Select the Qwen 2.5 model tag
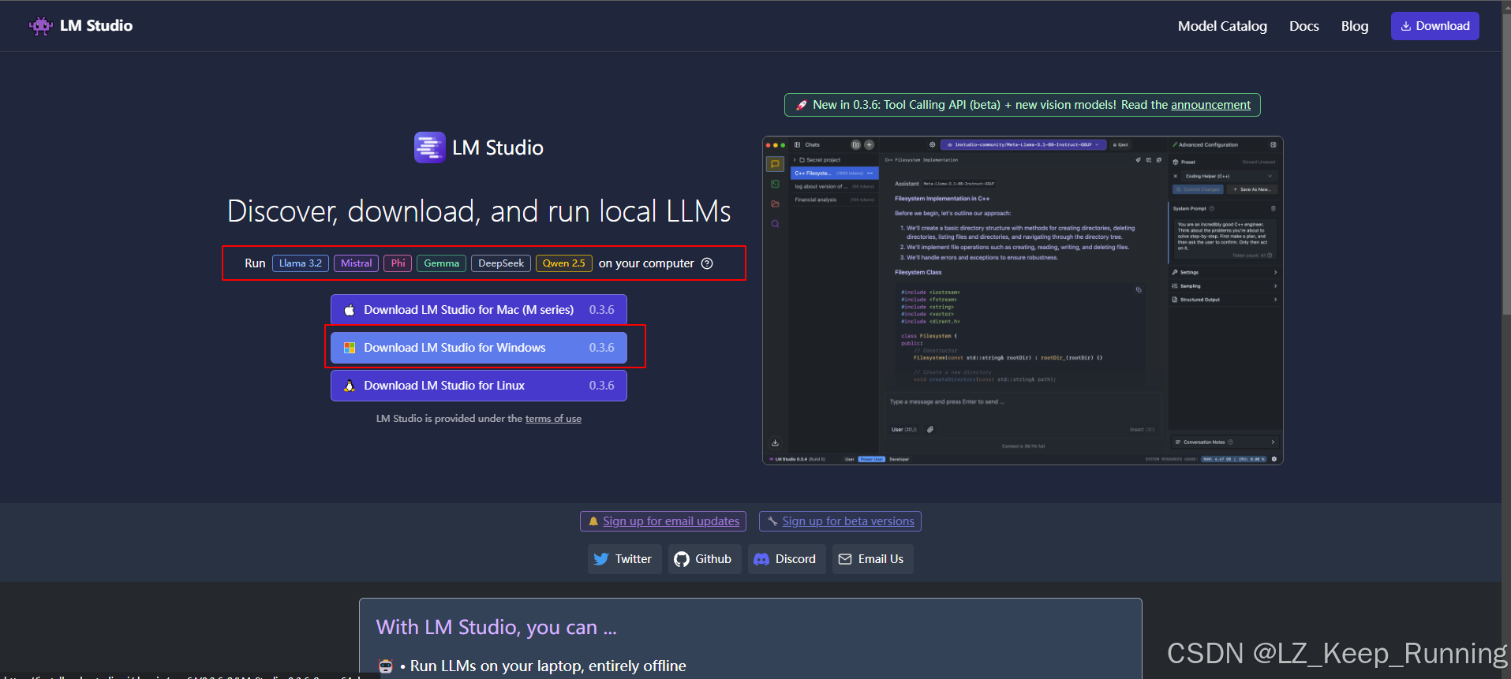This screenshot has width=1511, height=679. tap(563, 263)
